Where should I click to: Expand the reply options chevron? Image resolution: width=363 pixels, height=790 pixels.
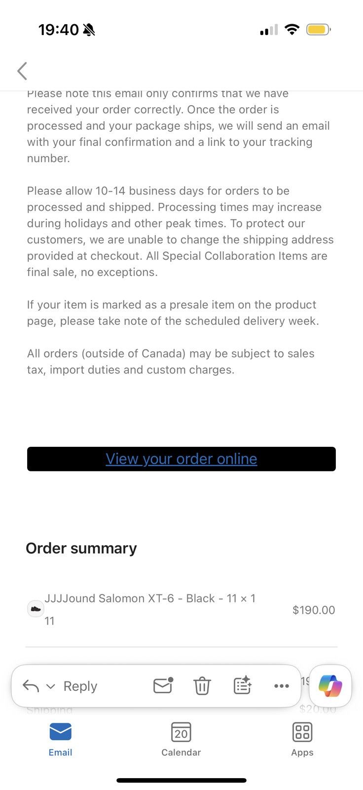[50, 686]
